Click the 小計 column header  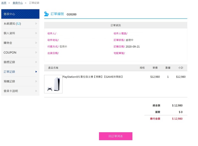(181, 68)
